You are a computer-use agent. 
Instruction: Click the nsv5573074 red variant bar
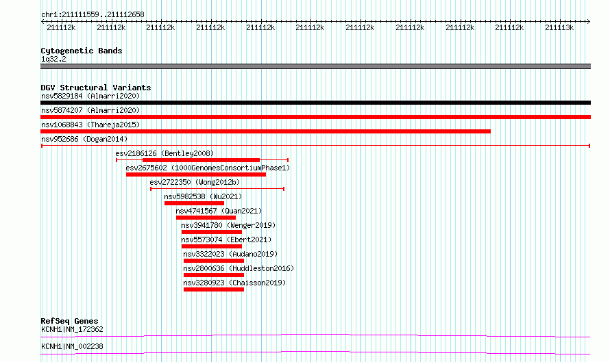point(212,246)
